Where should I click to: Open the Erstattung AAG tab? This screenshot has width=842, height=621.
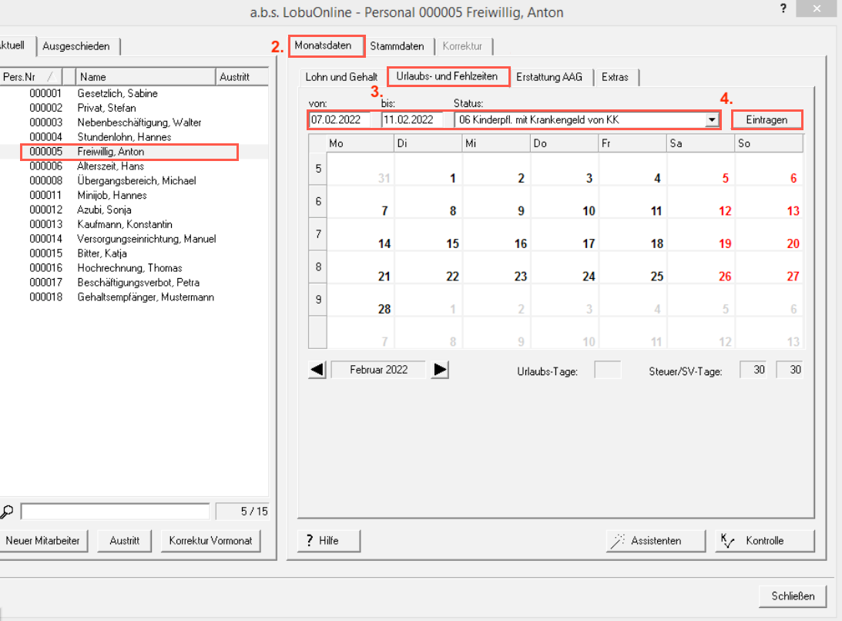pos(548,77)
